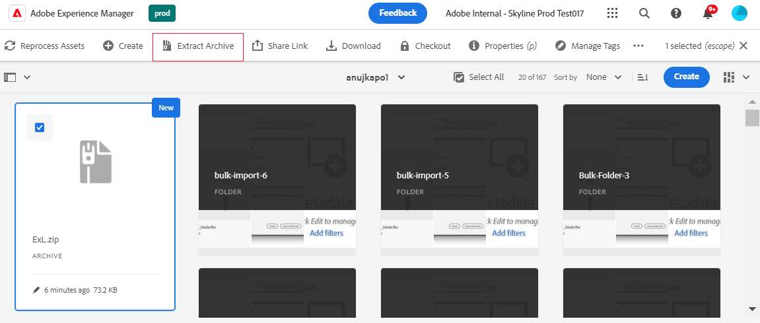
Task: Click the 73.2 KB file size
Action: coord(106,290)
